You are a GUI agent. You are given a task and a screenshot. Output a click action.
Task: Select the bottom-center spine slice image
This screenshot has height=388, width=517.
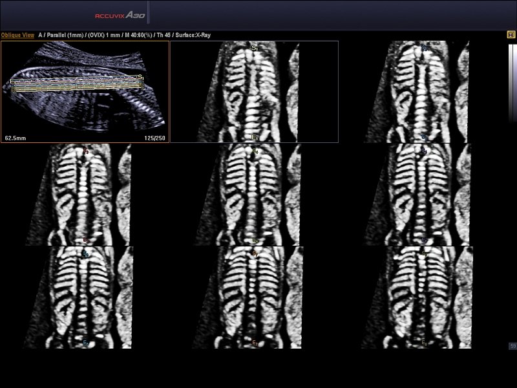click(x=254, y=297)
